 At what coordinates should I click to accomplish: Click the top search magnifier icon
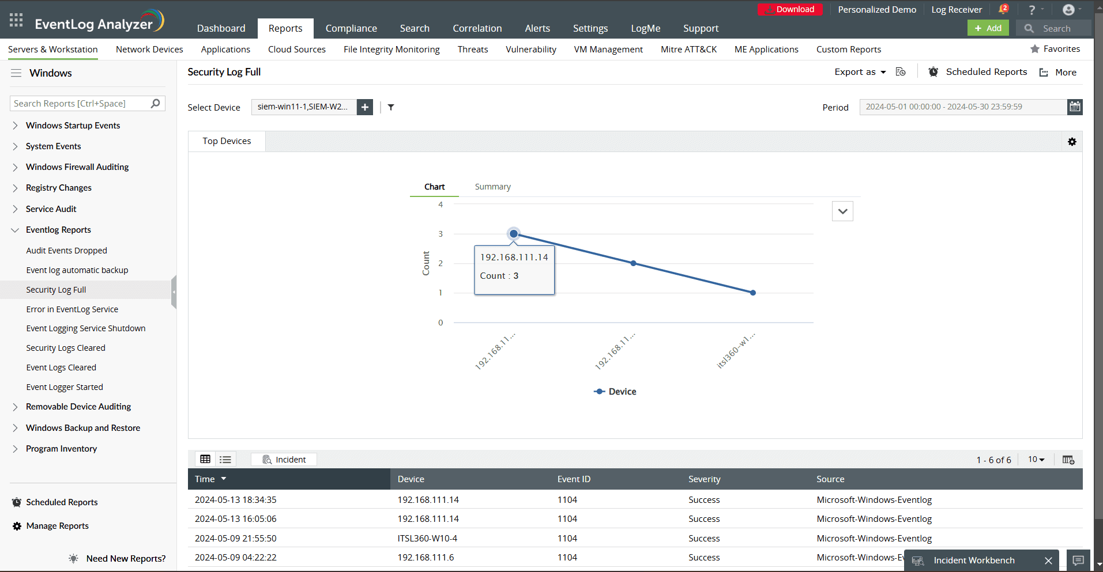pyautogui.click(x=1029, y=28)
